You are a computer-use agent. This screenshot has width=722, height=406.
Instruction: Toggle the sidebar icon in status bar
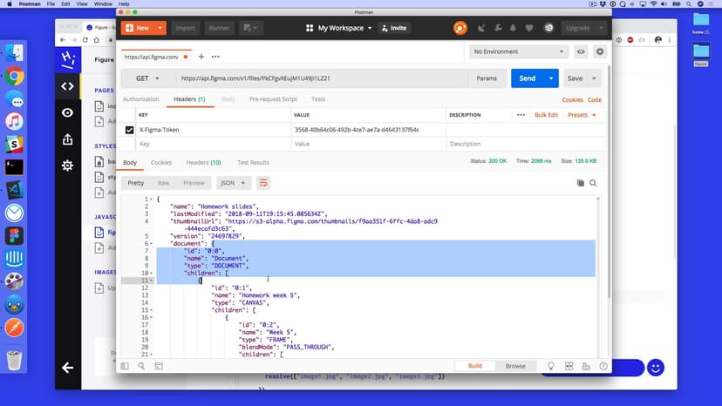pyautogui.click(x=125, y=366)
